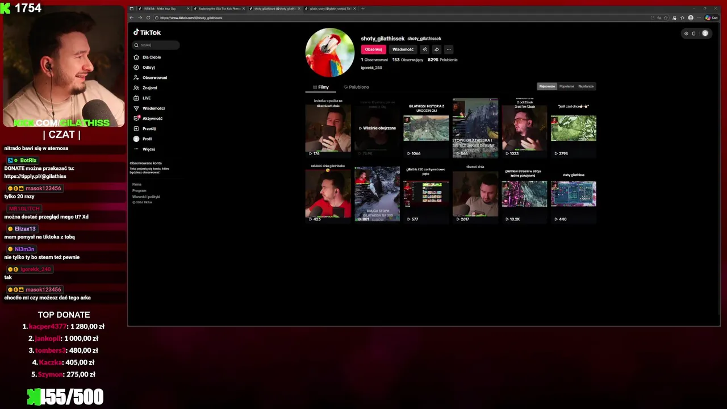
Task: Expand the Więcej three-dots menu
Action: [136, 149]
